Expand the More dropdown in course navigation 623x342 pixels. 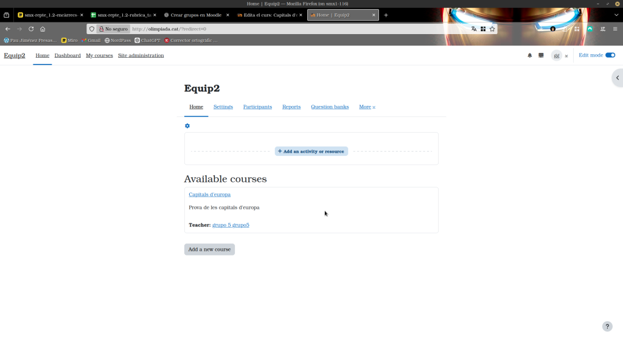367,107
